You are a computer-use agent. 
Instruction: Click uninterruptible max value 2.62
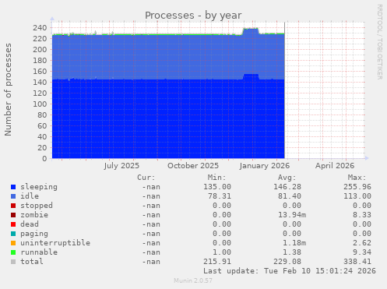pos(362,243)
